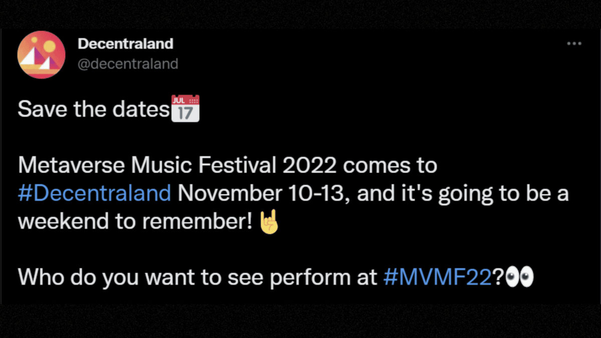Click the verified Decentraland account picture
The height and width of the screenshot is (338, 601).
click(42, 55)
